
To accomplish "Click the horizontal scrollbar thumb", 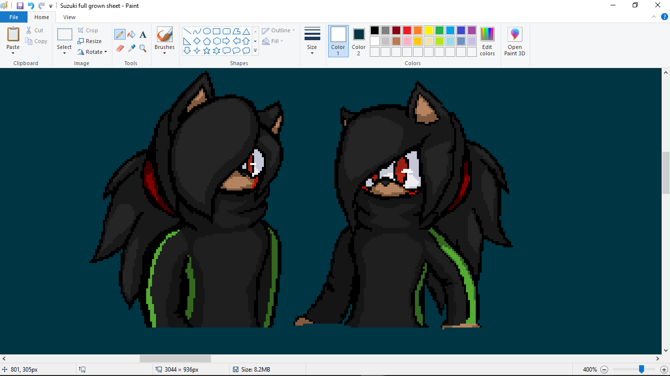I will click(x=175, y=359).
